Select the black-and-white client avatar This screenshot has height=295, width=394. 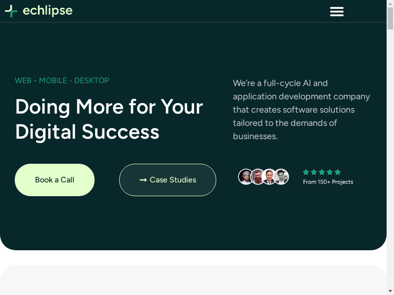click(x=281, y=177)
